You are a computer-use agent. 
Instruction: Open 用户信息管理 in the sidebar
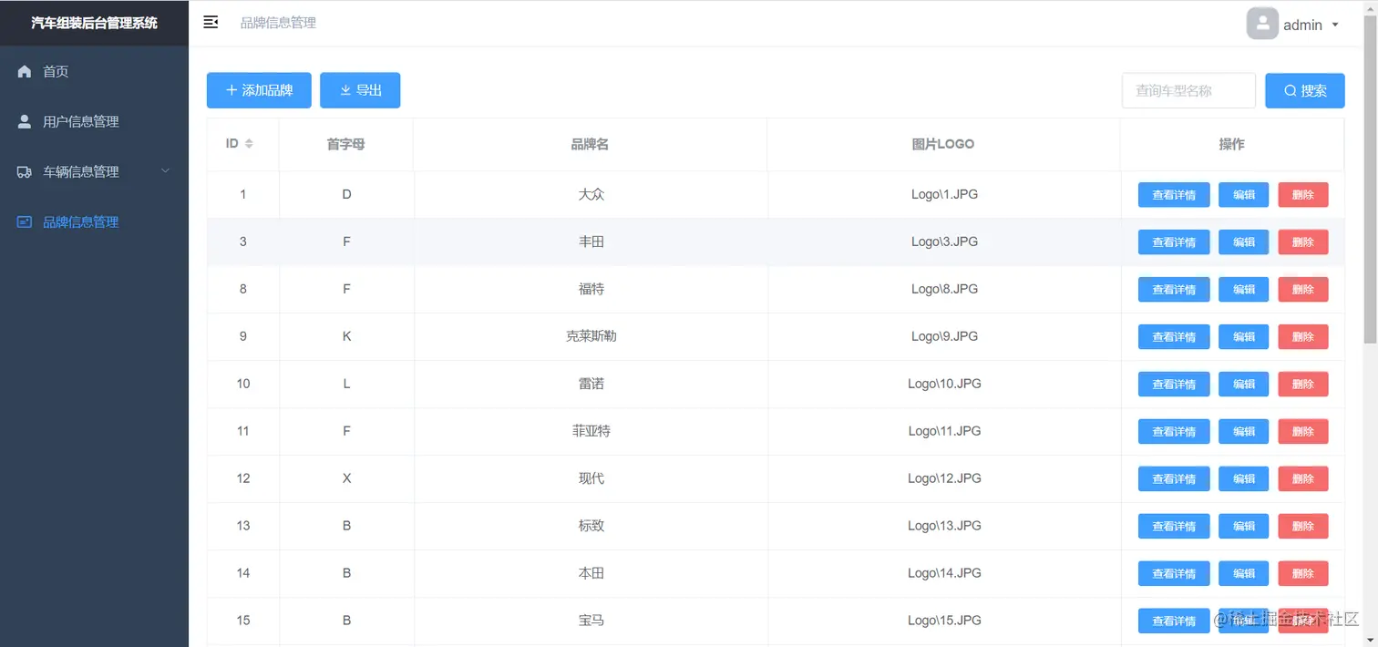[94, 121]
